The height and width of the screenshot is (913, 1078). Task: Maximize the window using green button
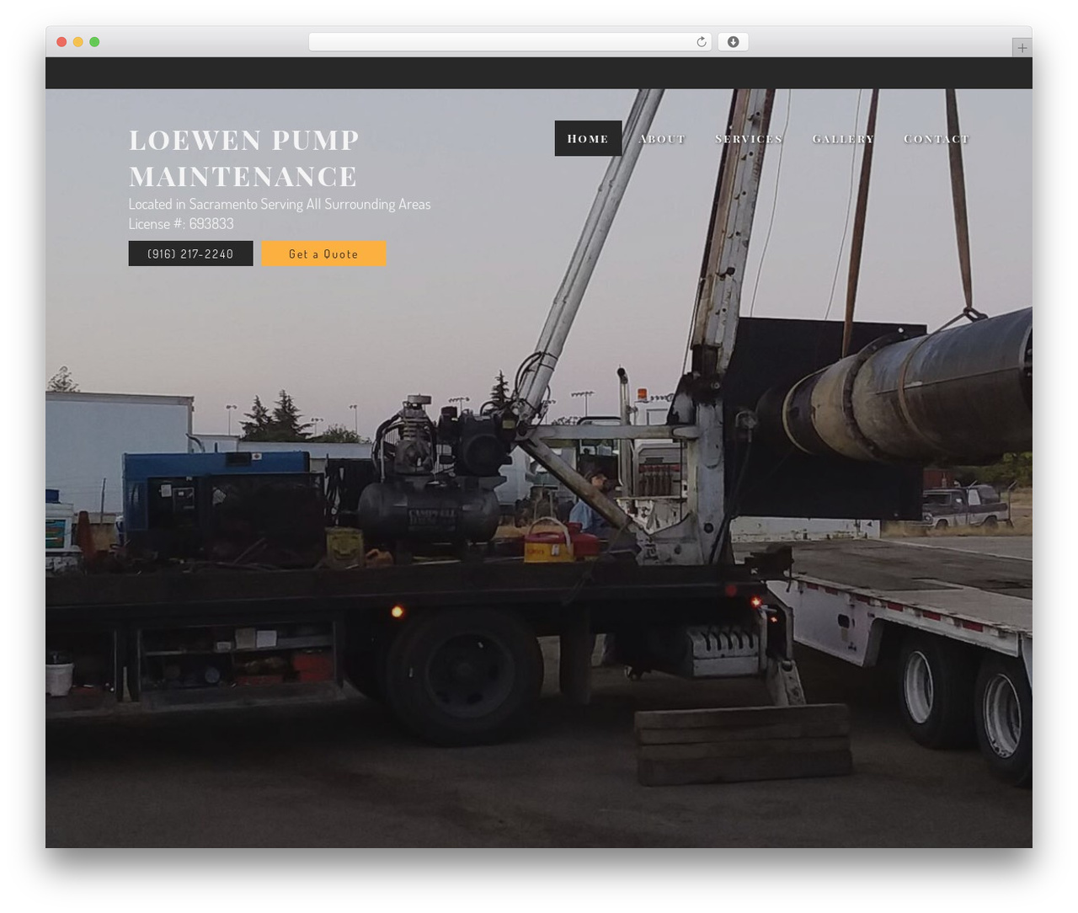coord(94,42)
